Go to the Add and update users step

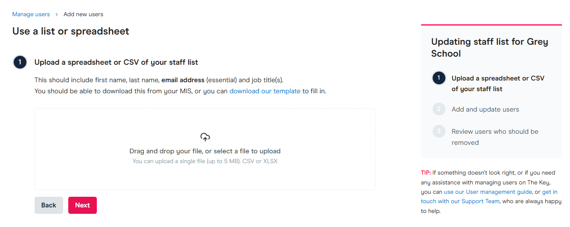coord(485,109)
